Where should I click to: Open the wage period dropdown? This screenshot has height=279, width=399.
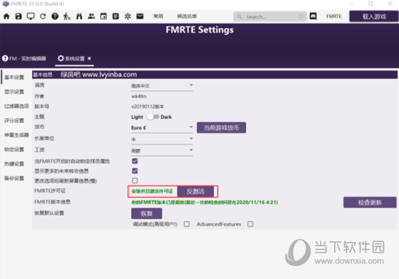coord(162,151)
